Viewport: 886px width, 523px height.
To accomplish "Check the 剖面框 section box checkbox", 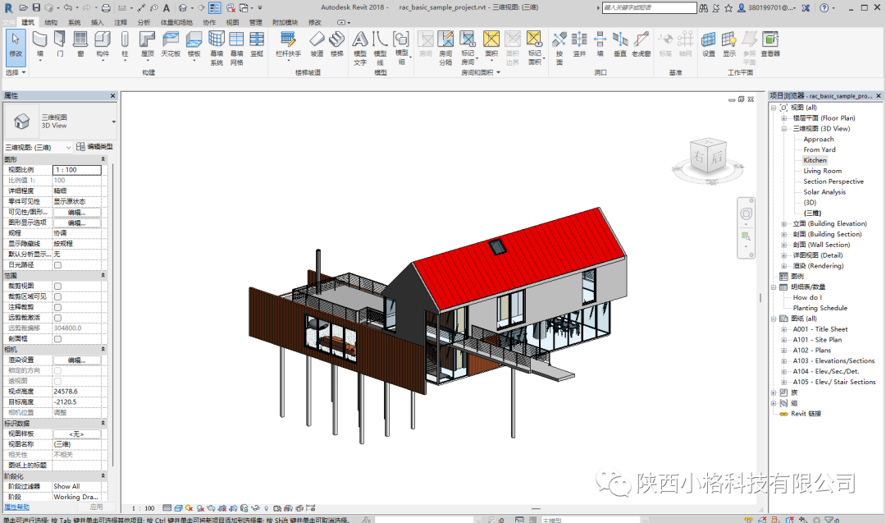I will coord(57,339).
